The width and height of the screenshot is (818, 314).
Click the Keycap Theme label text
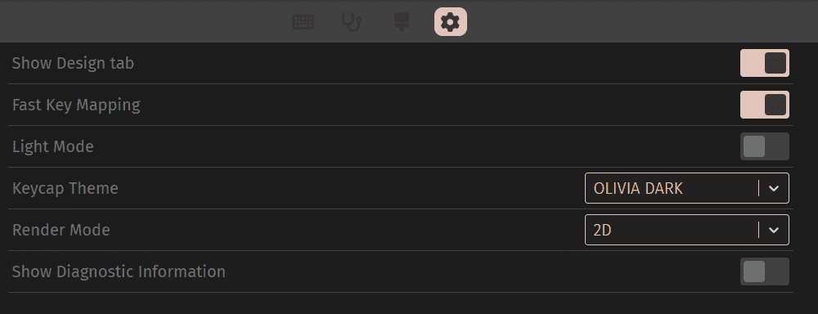click(65, 188)
